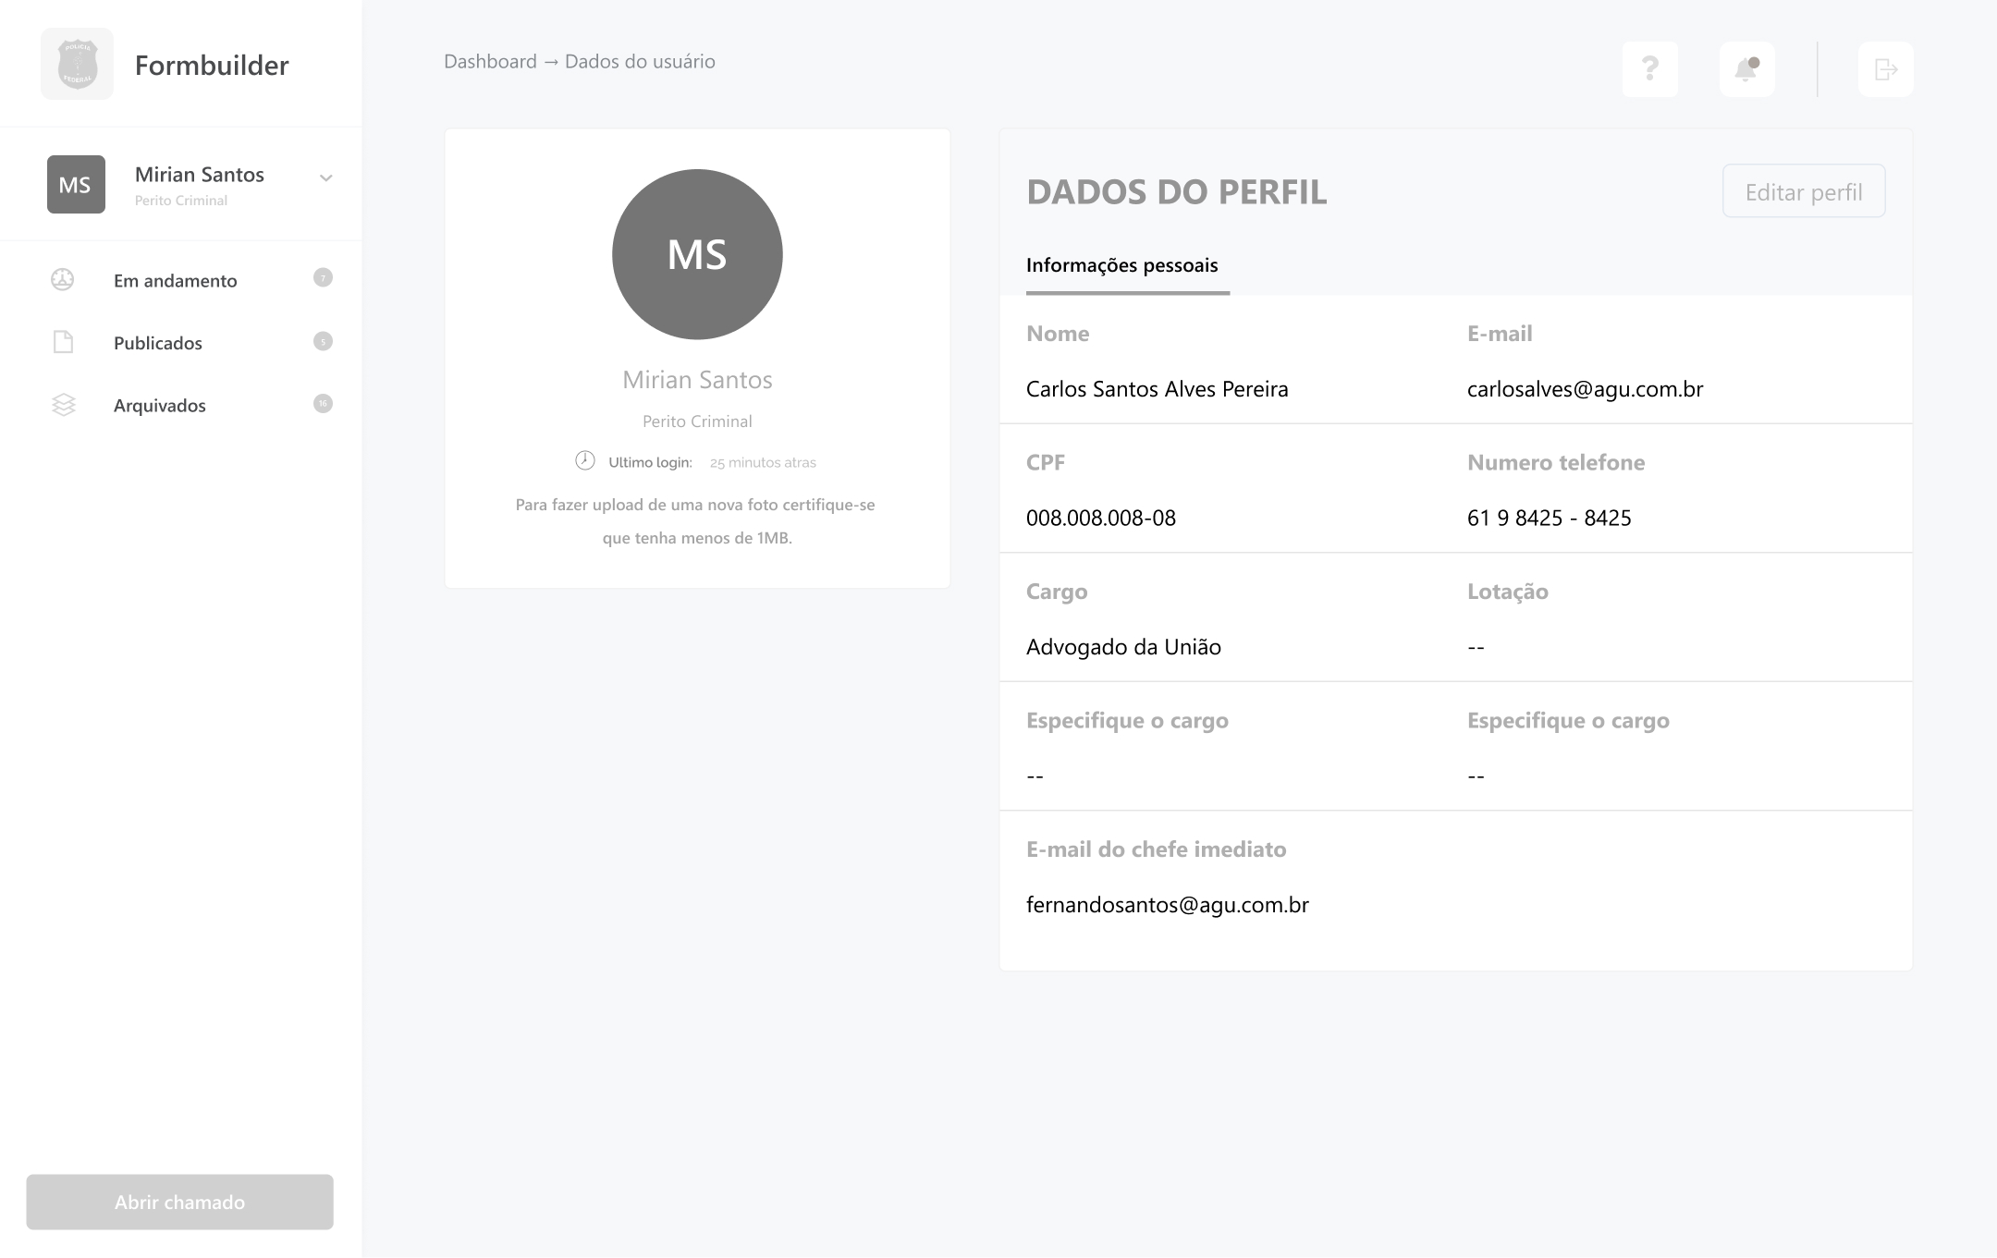Select the Informações pessoais tab

pos(1122,265)
